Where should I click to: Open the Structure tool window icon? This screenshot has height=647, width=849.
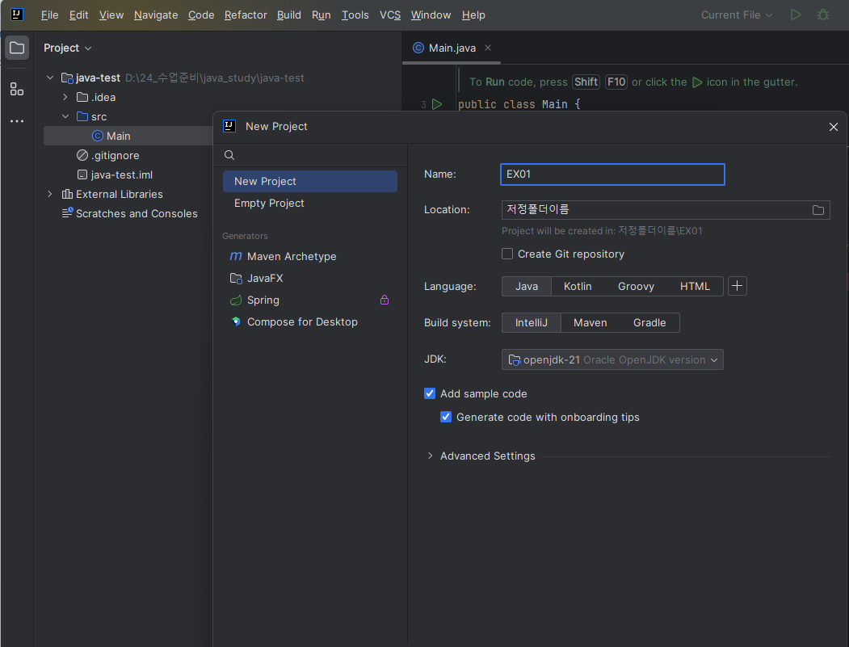click(x=17, y=89)
